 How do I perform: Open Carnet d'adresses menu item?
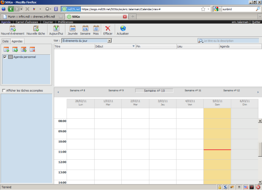(x=27, y=22)
